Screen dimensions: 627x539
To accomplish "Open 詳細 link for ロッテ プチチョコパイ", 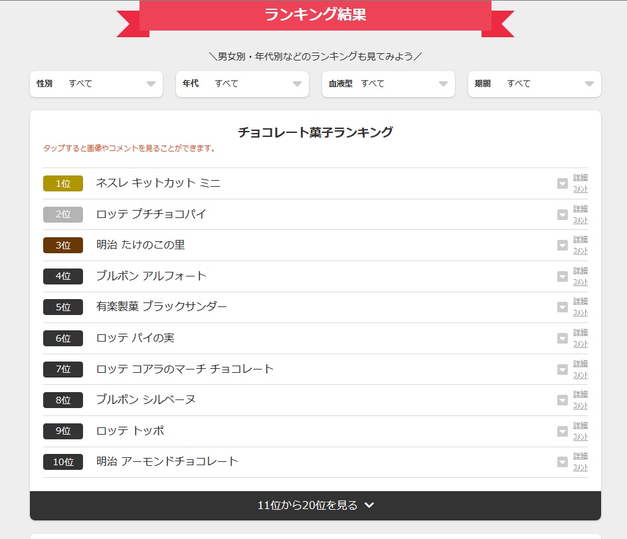I will click(x=581, y=209).
